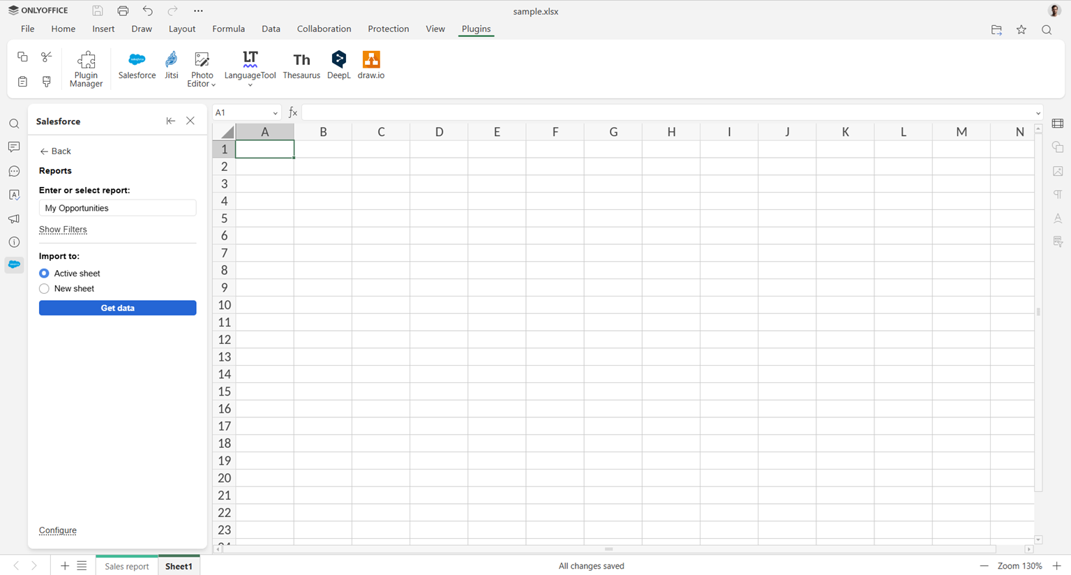Switch to the Formula tab
1071x575 pixels.
pyautogui.click(x=229, y=29)
